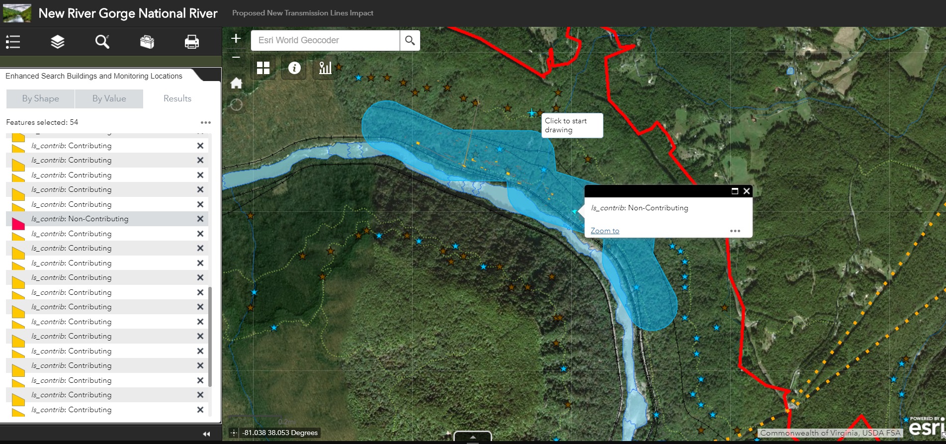Open the chart widget icon
This screenshot has width=946, height=444.
click(325, 68)
